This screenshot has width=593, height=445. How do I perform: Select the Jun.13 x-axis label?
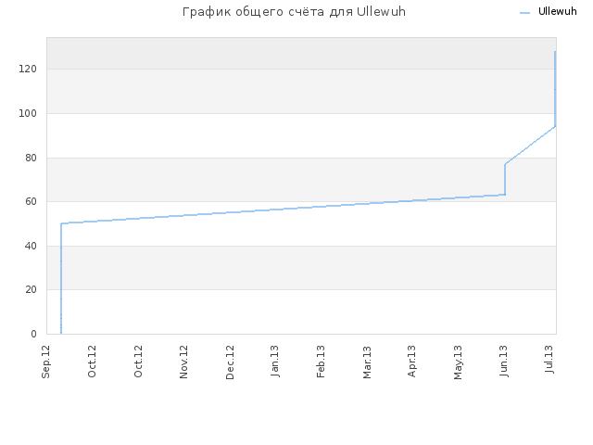(504, 361)
